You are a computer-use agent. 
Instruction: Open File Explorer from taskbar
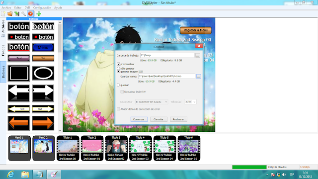(x=25, y=175)
